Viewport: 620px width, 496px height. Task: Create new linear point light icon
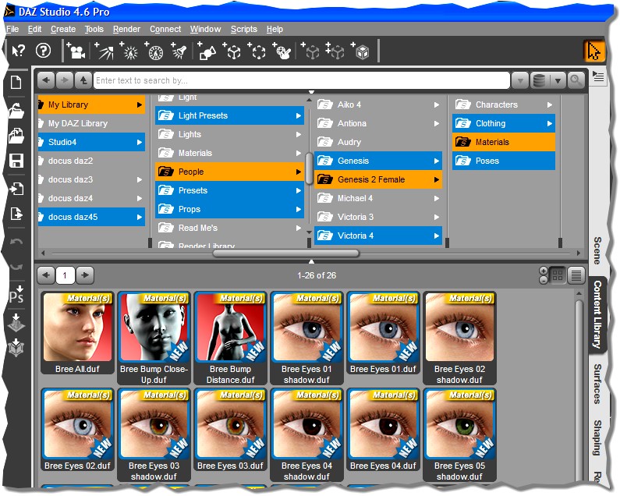179,51
